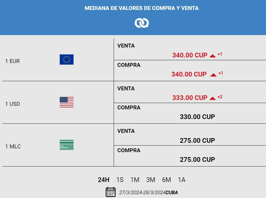The image size is (266, 198).
Task: Click the United States flag icon
Action: (x=66, y=102)
